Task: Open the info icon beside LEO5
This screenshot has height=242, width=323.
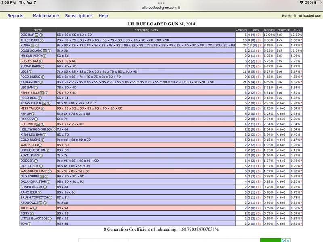Action: [31, 72]
